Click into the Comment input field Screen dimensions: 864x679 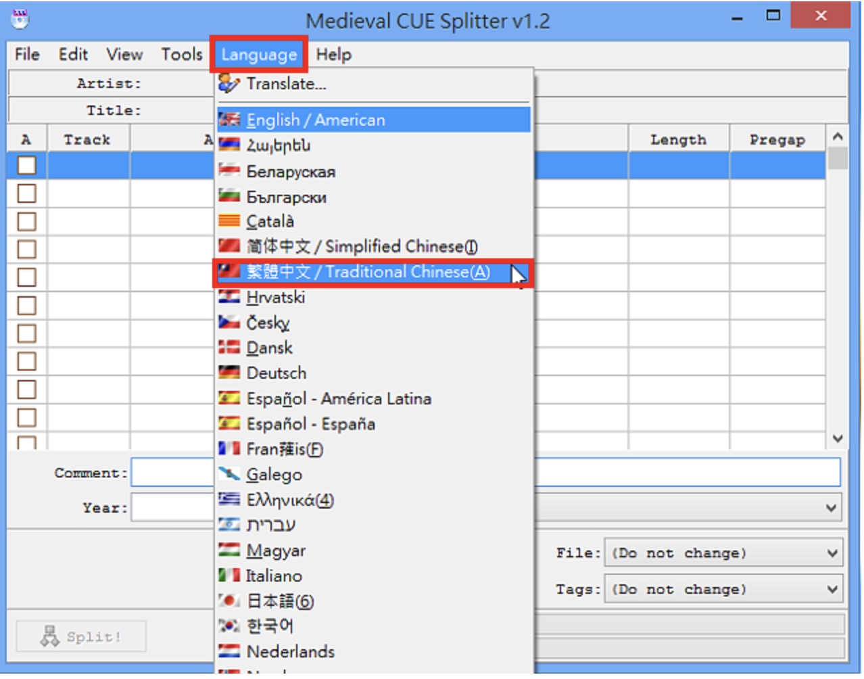pyautogui.click(x=485, y=472)
